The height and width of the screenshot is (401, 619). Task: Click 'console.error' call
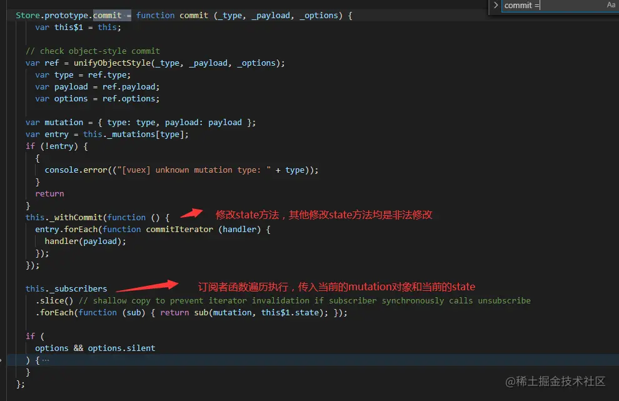tap(76, 170)
